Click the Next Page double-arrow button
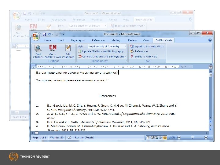 (x=211, y=129)
